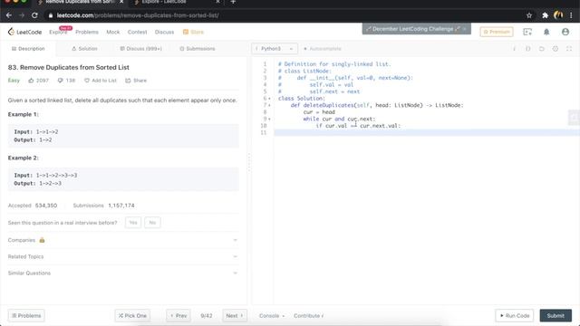Open Discuss in the navigation bar

click(164, 33)
